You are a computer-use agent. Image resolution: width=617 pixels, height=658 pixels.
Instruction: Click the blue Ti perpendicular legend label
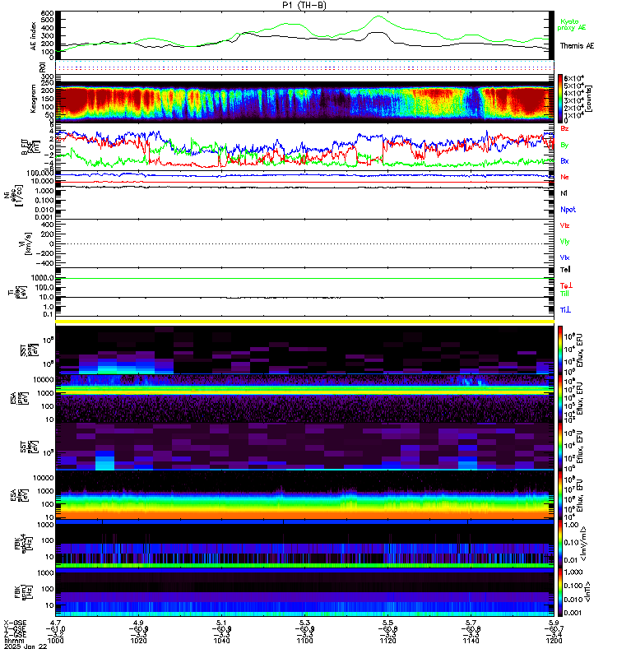565,310
